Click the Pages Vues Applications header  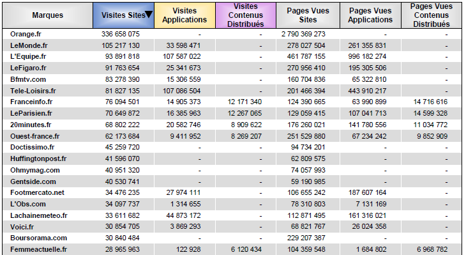tap(370, 15)
